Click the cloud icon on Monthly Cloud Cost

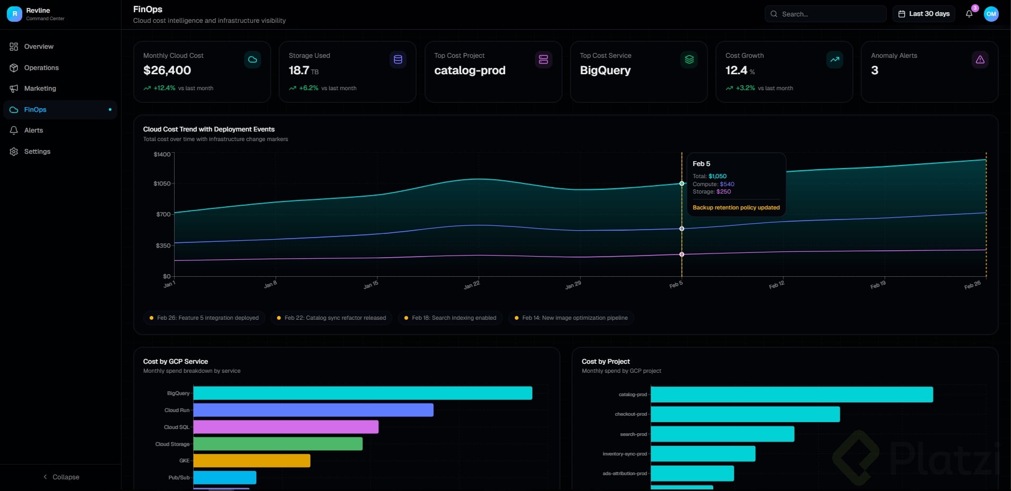[253, 59]
